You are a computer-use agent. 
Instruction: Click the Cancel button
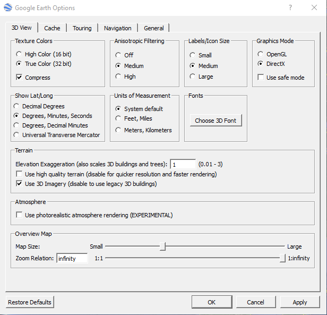(256, 302)
